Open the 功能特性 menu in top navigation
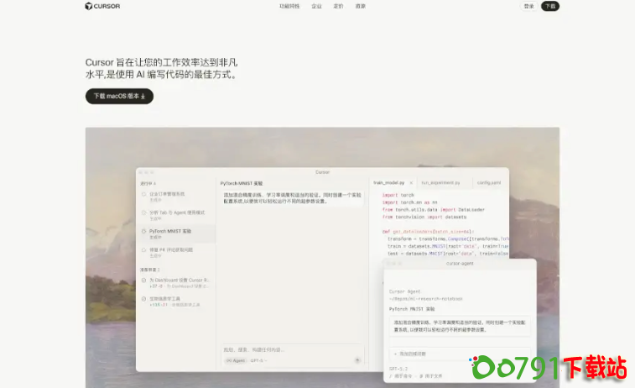The height and width of the screenshot is (388, 635). point(289,6)
